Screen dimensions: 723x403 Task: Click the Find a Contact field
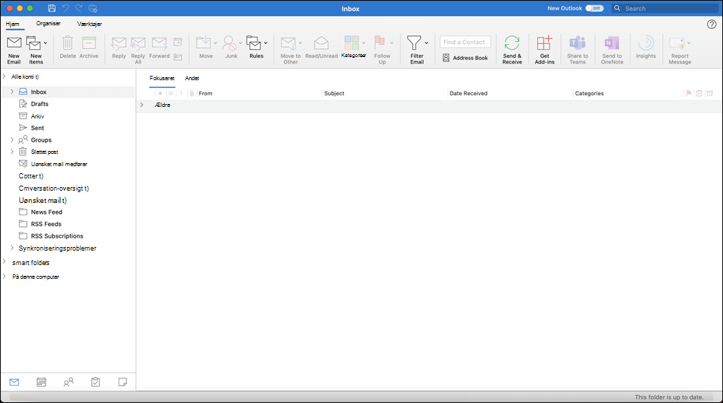[x=465, y=42]
